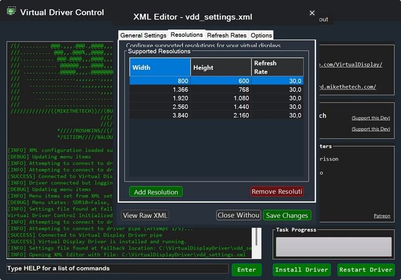Select the height cell 2.160

click(x=221, y=115)
